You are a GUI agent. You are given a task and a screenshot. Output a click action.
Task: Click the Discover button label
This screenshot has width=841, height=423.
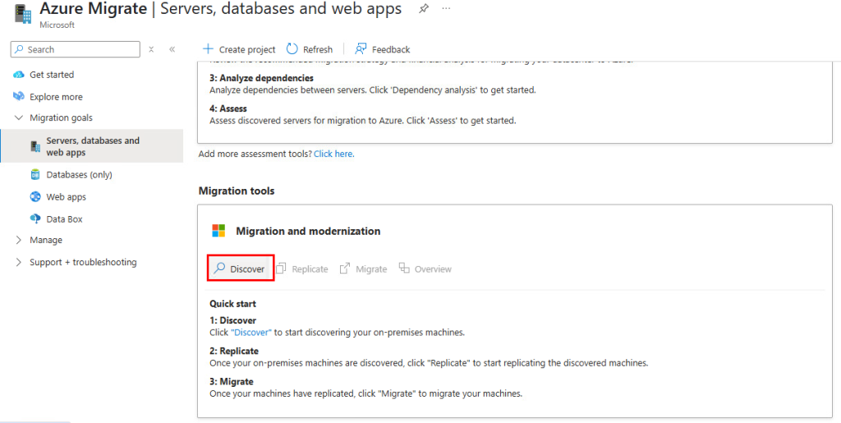(x=247, y=269)
